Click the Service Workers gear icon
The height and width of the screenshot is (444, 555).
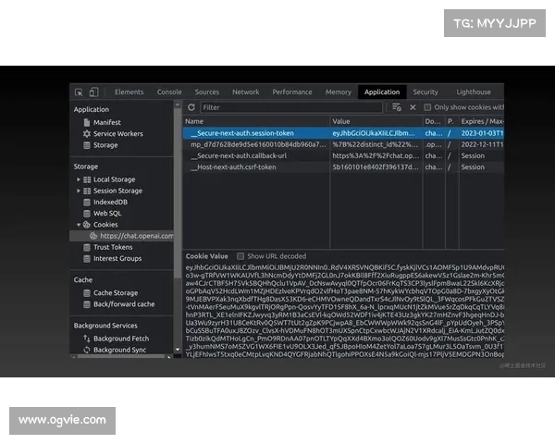click(87, 134)
